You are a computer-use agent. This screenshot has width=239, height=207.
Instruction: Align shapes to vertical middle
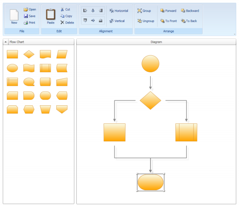tap(93, 20)
